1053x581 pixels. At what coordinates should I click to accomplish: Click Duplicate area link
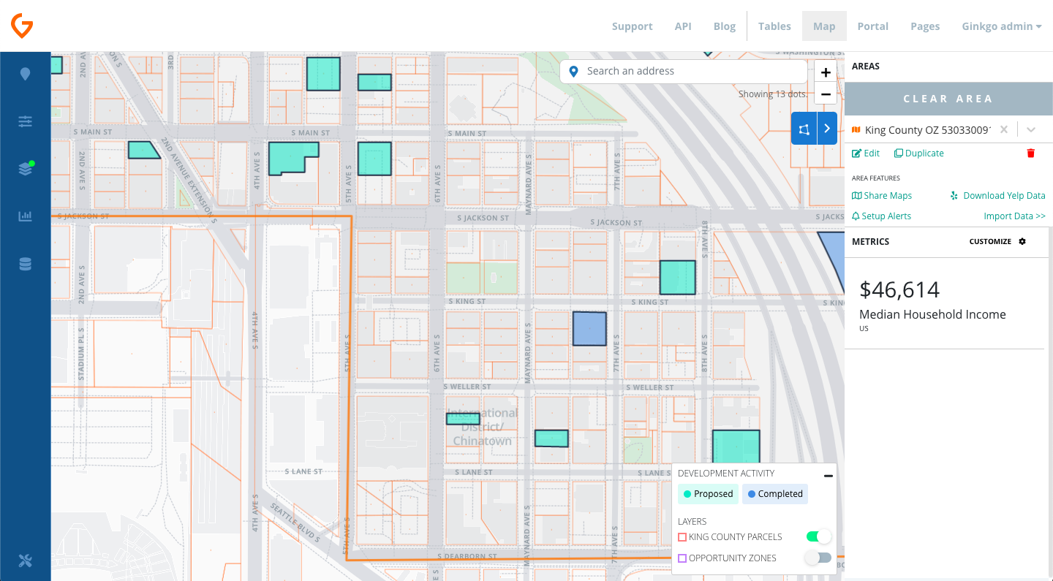[919, 153]
